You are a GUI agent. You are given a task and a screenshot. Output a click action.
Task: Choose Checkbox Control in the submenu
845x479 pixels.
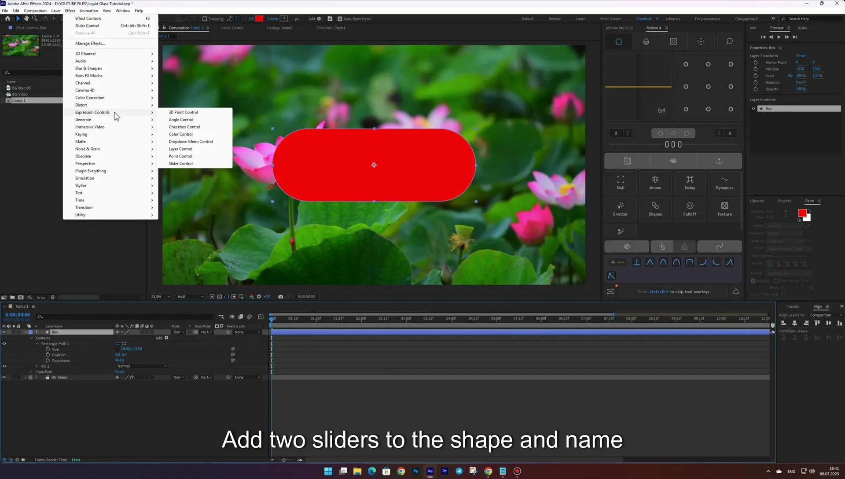tap(184, 127)
